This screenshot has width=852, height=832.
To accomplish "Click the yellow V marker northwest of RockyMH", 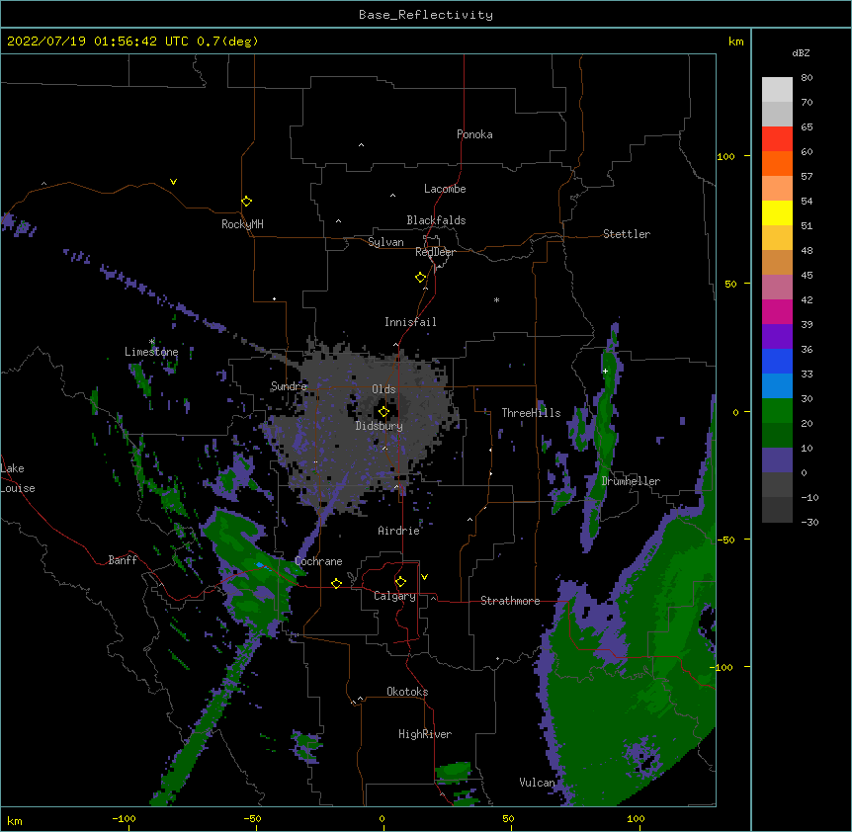I will click(173, 182).
